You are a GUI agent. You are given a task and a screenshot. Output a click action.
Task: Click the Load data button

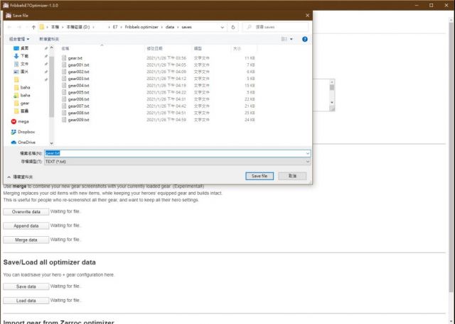[26, 301]
